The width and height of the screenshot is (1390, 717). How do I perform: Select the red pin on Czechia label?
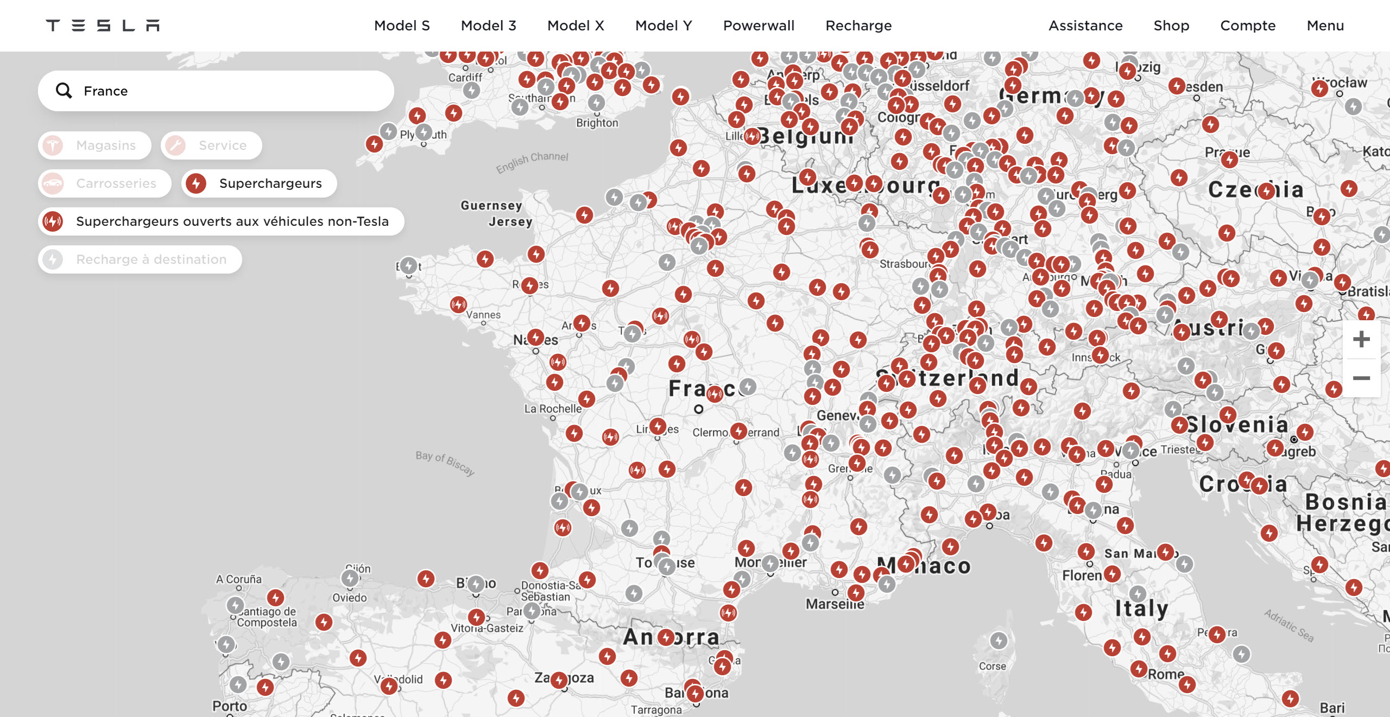pos(1266,191)
